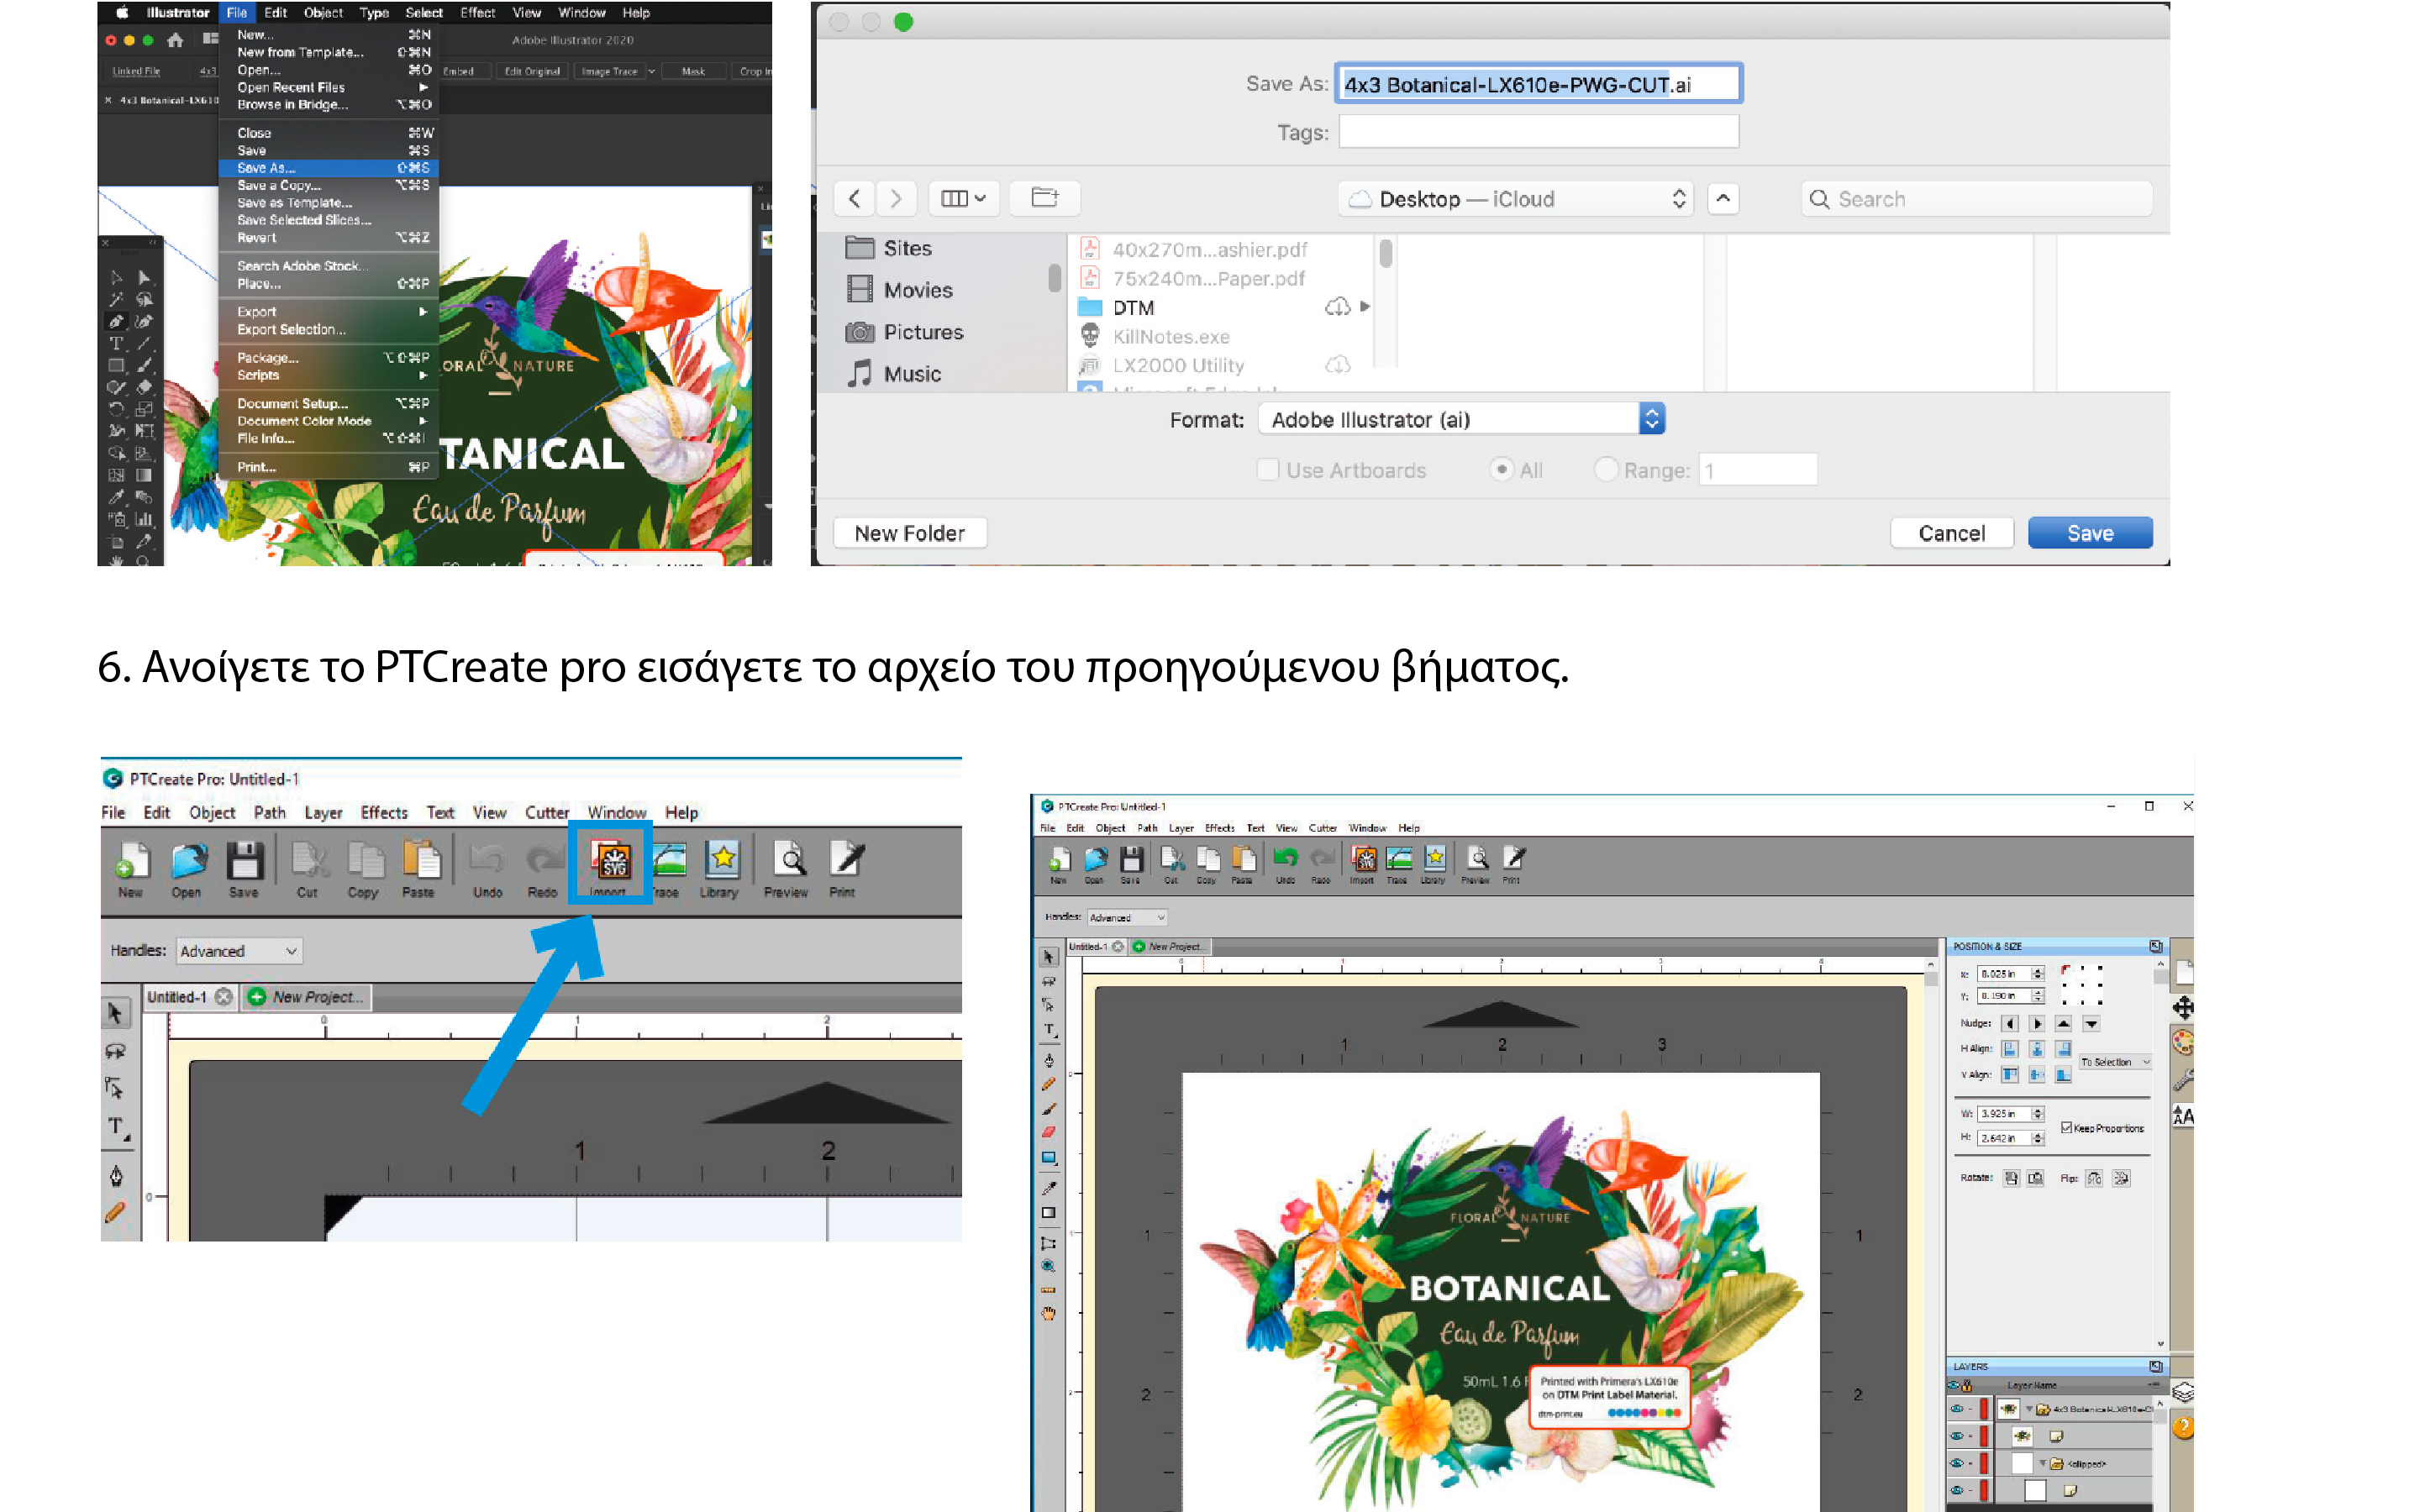Image resolution: width=2420 pixels, height=1512 pixels.
Task: Click Mask button in Illustrator control bar
Action: tap(693, 71)
